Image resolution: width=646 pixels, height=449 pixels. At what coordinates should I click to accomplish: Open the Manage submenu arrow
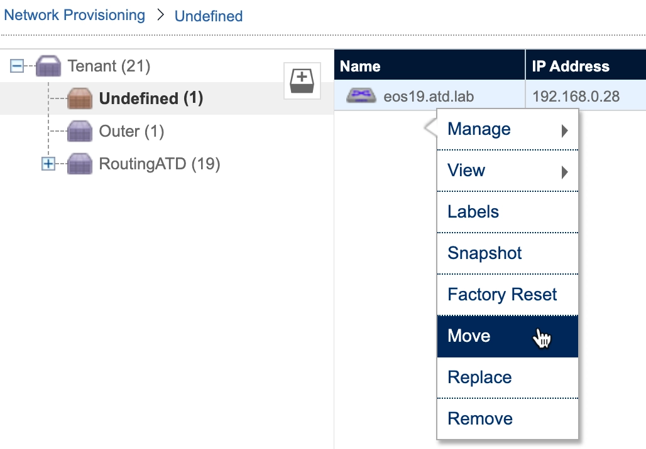pyautogui.click(x=564, y=130)
